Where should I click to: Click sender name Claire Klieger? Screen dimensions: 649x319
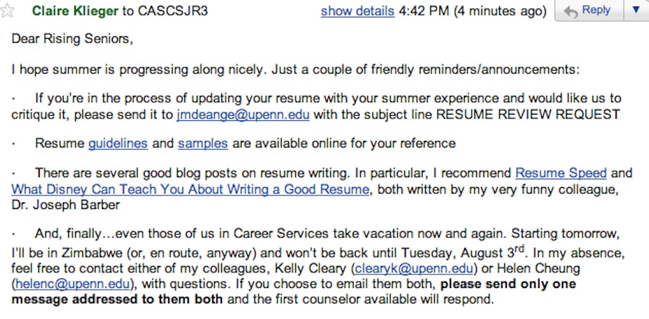(74, 12)
